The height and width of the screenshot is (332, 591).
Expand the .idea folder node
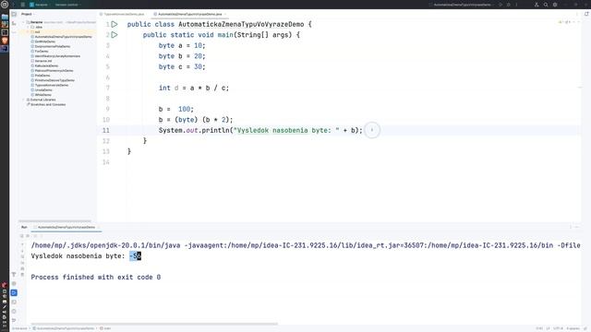click(29, 27)
